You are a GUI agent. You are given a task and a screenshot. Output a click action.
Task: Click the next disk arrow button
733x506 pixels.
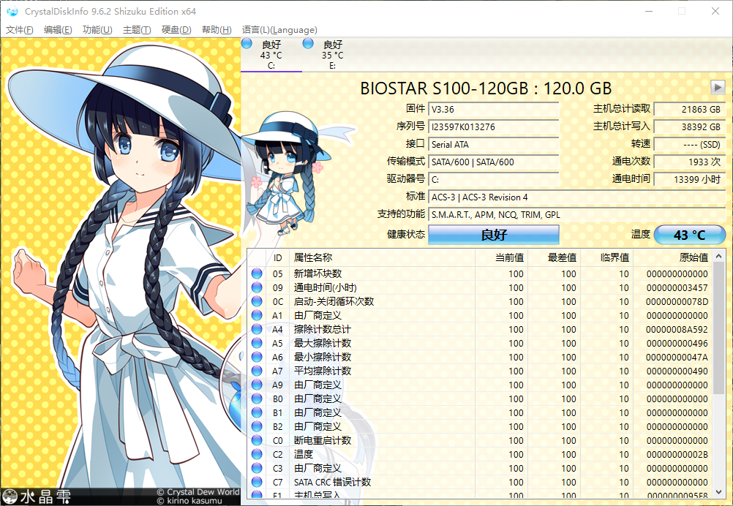coord(717,87)
